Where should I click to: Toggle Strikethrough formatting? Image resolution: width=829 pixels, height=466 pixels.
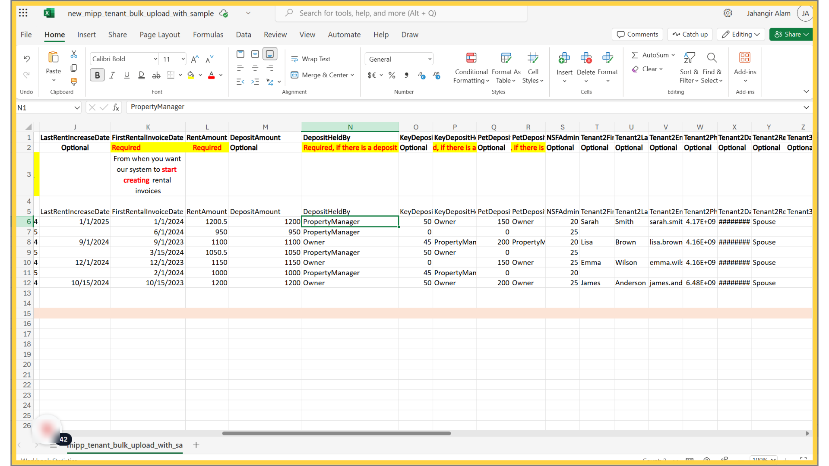click(156, 75)
